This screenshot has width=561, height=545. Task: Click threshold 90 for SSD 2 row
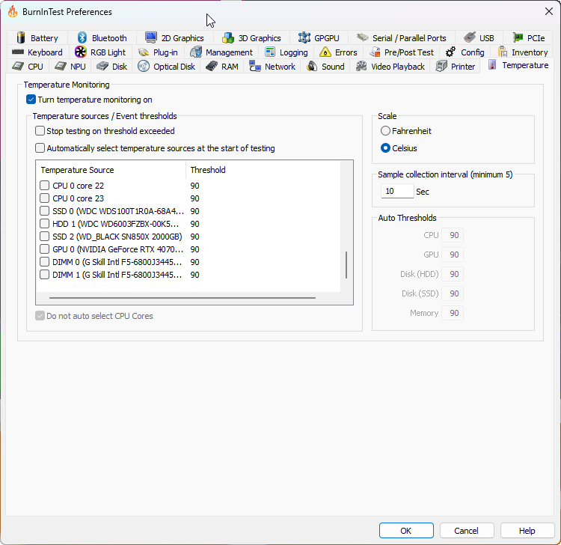(x=195, y=237)
